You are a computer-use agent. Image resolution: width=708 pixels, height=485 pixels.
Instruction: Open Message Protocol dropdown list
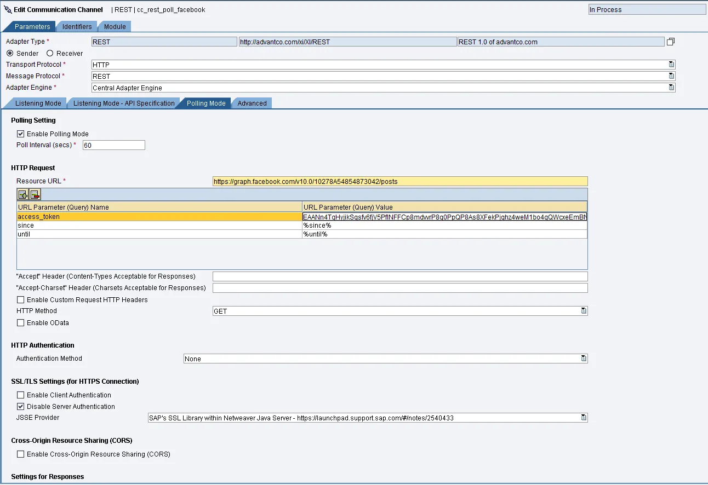[x=671, y=76]
